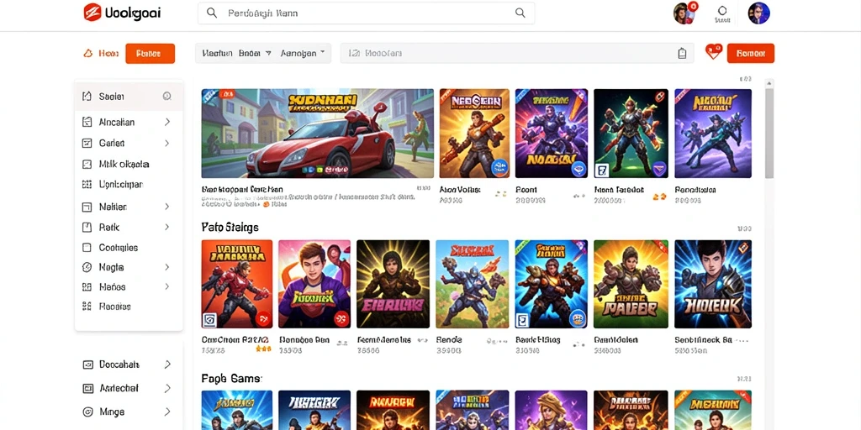861x430 pixels.
Task: Click the Mtik okaata sidebar icon
Action: tap(87, 164)
